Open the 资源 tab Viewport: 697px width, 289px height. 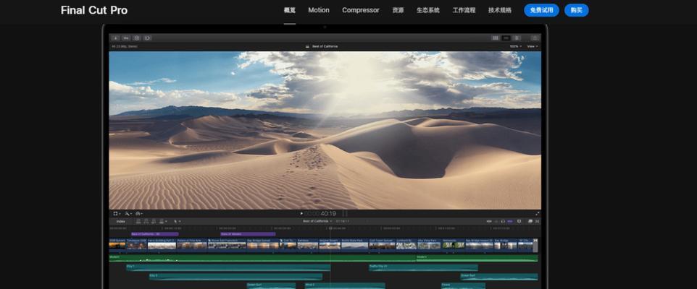point(398,10)
